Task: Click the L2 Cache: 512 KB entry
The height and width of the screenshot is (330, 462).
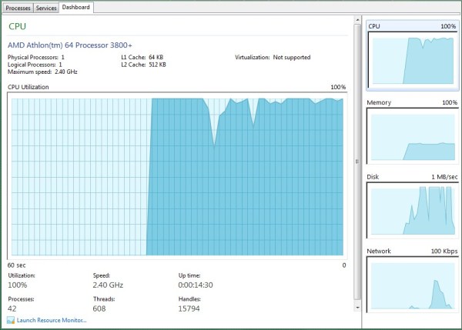Action: pos(143,65)
